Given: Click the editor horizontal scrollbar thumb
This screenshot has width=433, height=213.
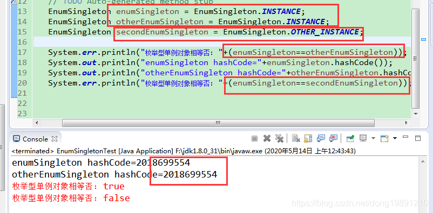Looking at the screenshot, I should [218, 123].
